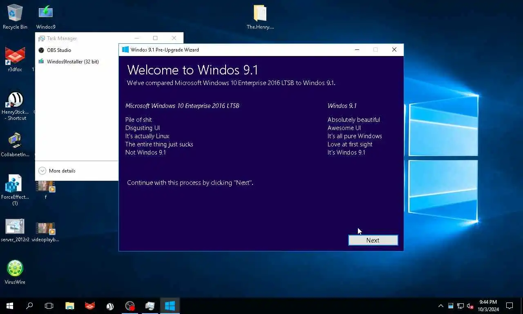Open the Action Center notifications icon
This screenshot has width=523, height=314.
click(510, 306)
